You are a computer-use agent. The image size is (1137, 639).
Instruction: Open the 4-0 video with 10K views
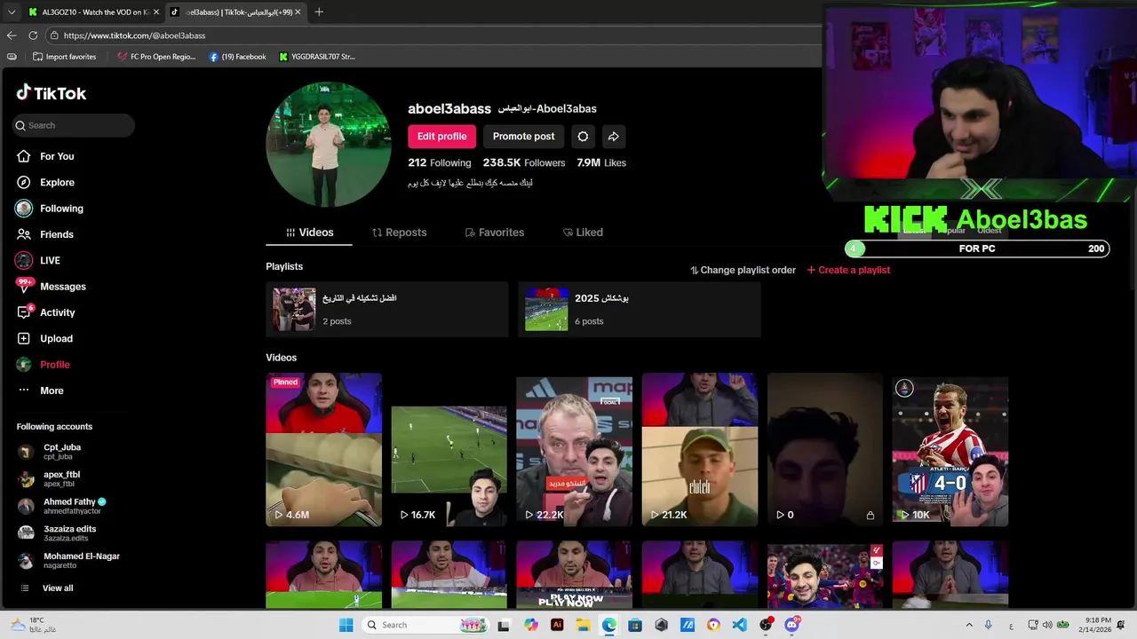(x=950, y=450)
